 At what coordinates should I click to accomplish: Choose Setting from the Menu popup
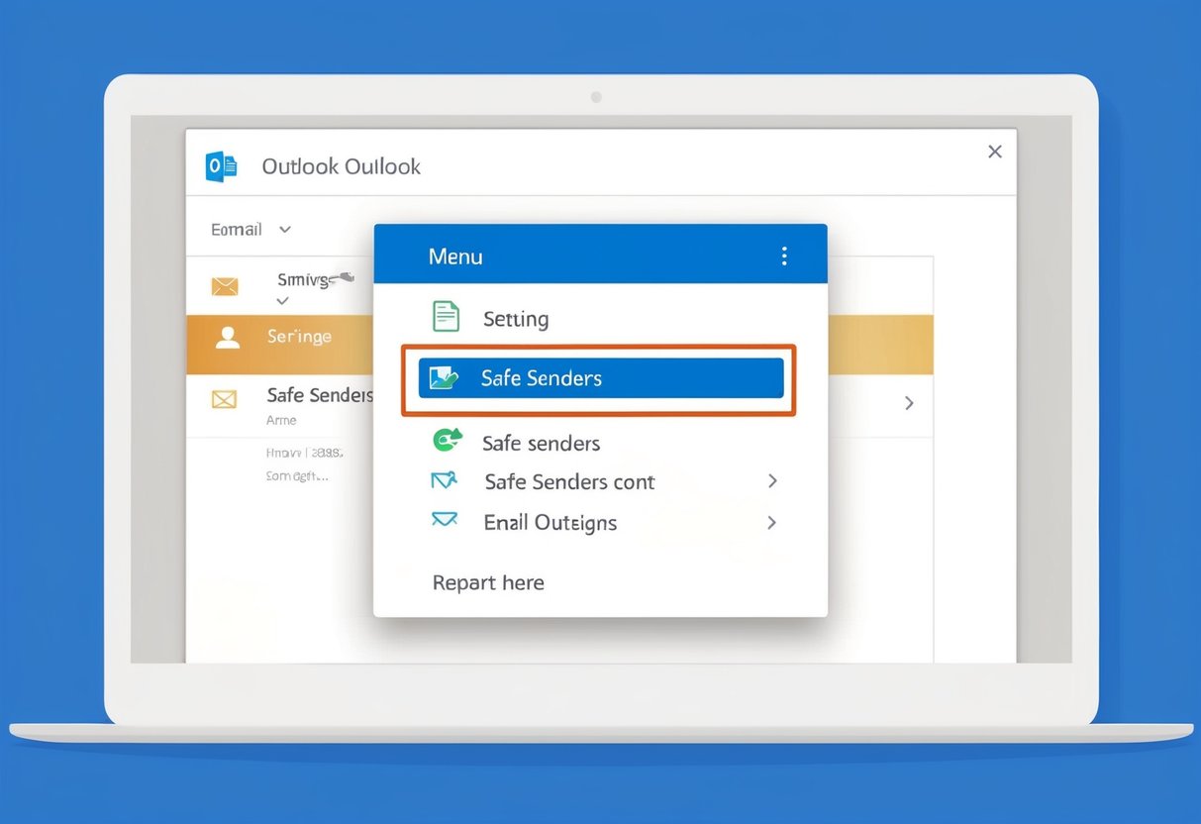tap(516, 318)
